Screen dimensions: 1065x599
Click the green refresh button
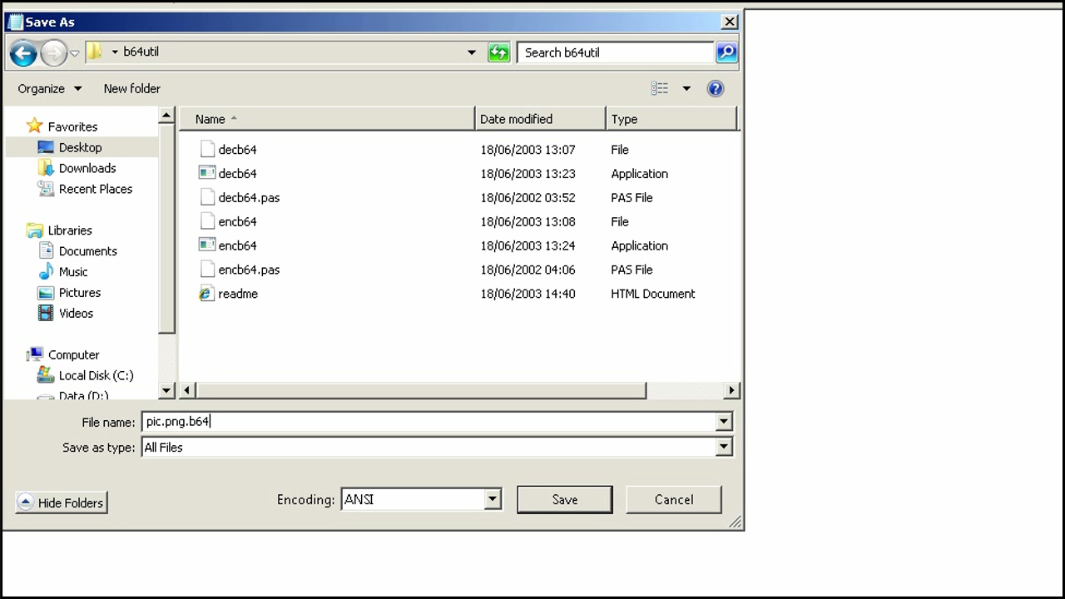coord(498,52)
